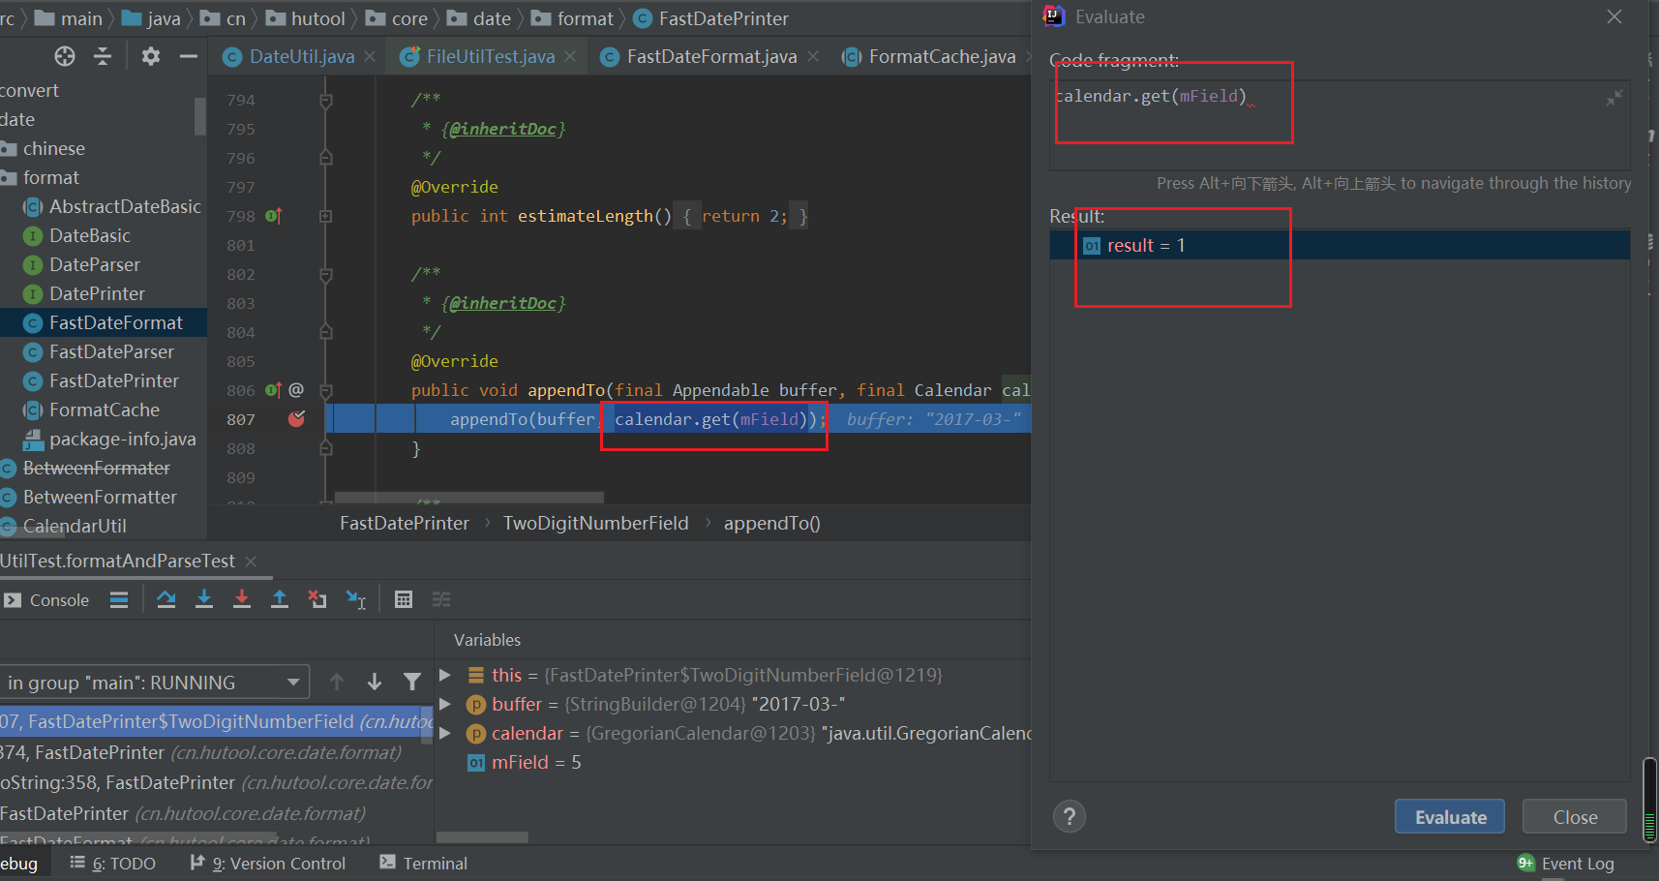Close the DateUtil.java editor tab
This screenshot has width=1659, height=881.
[370, 57]
